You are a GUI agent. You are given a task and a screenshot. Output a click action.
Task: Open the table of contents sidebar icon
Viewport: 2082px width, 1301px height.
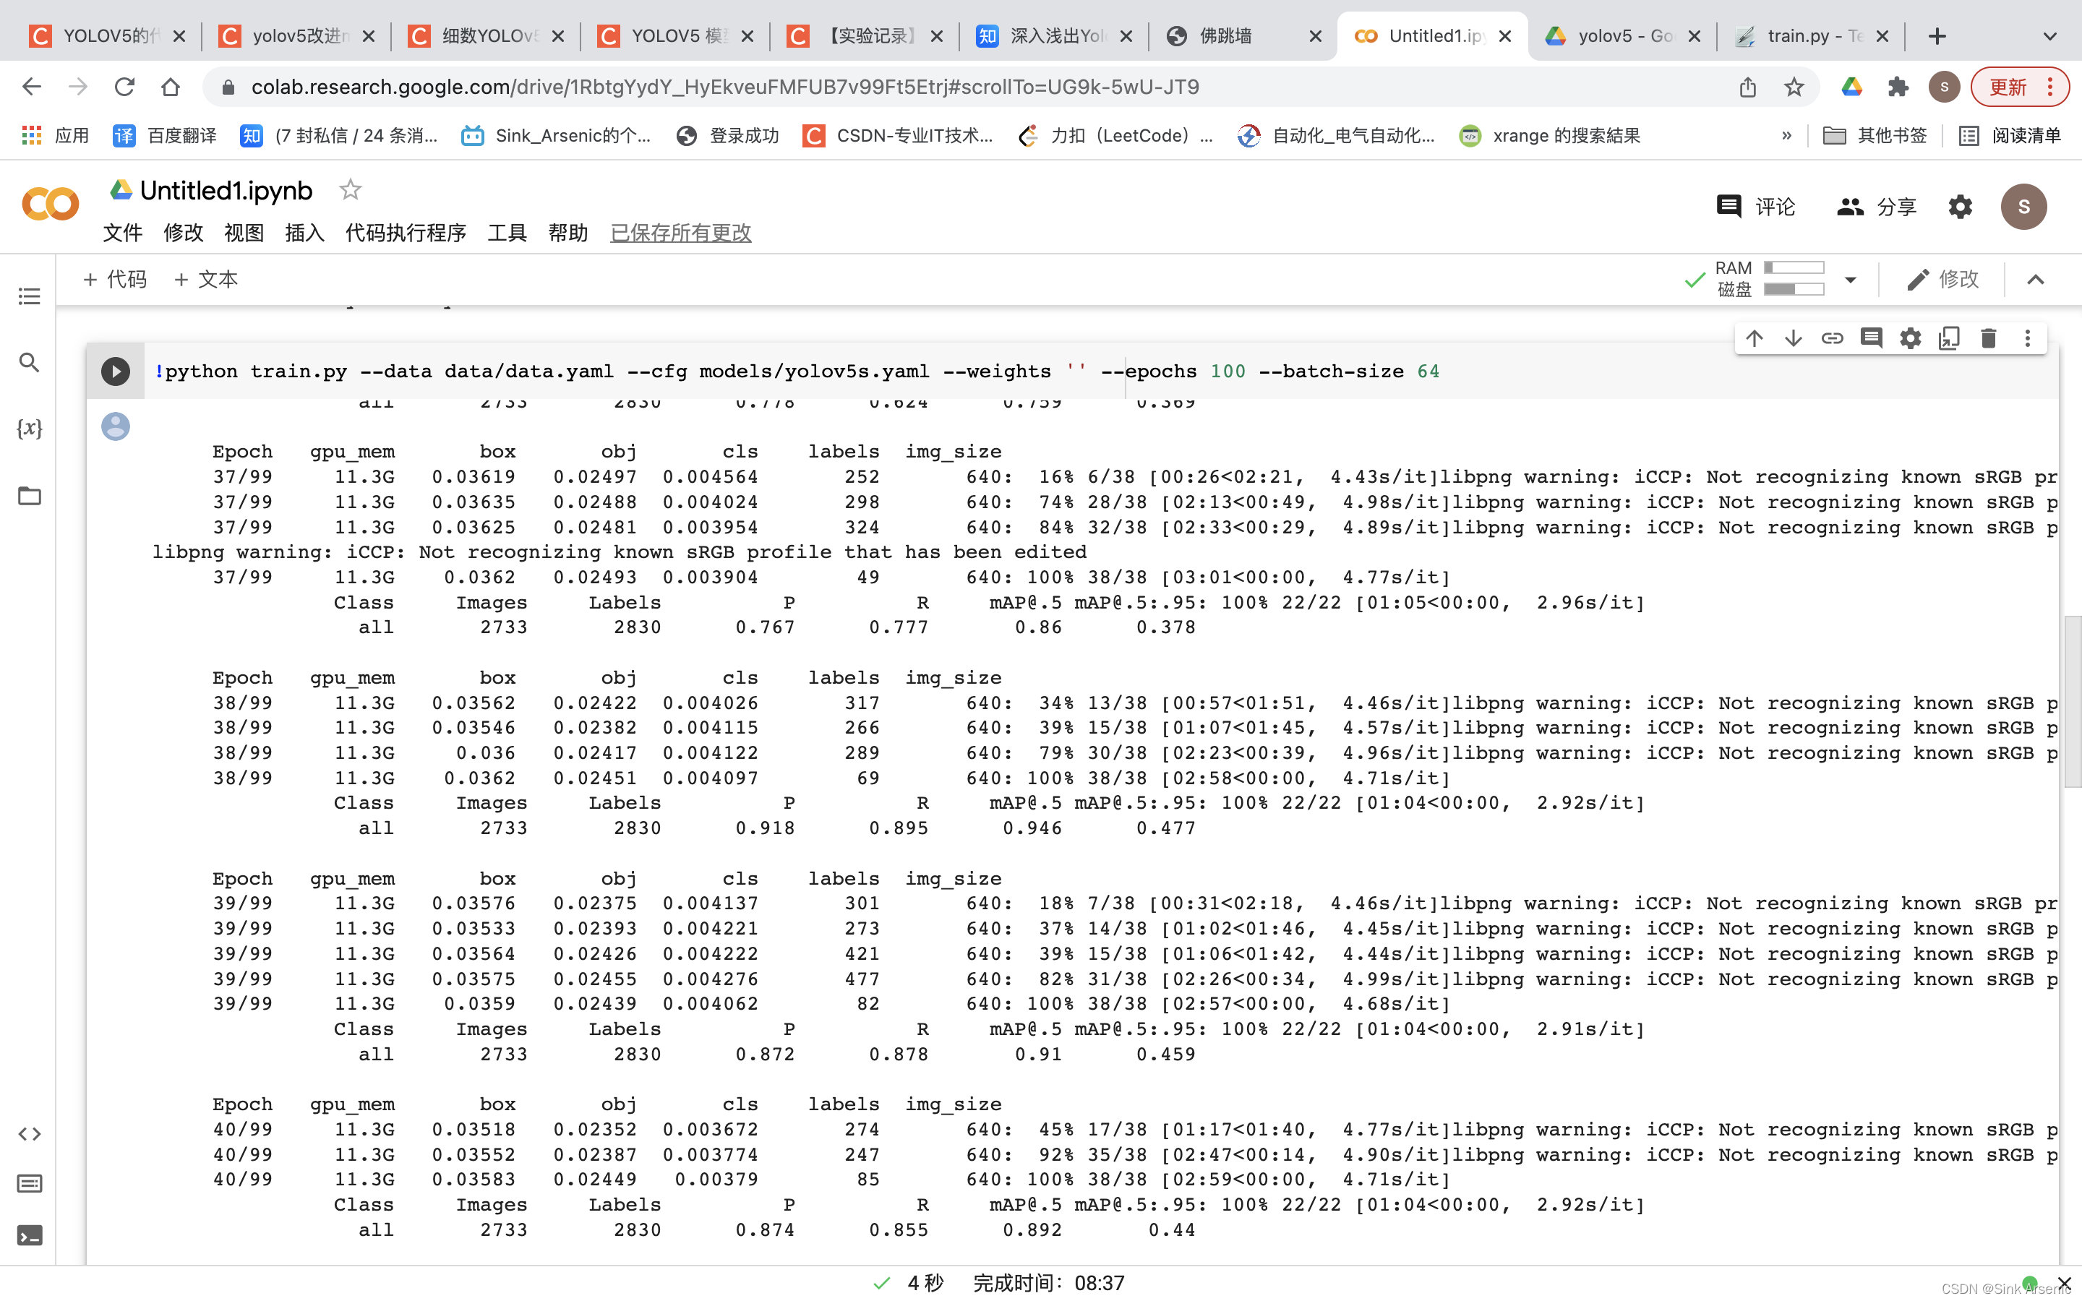tap(29, 296)
